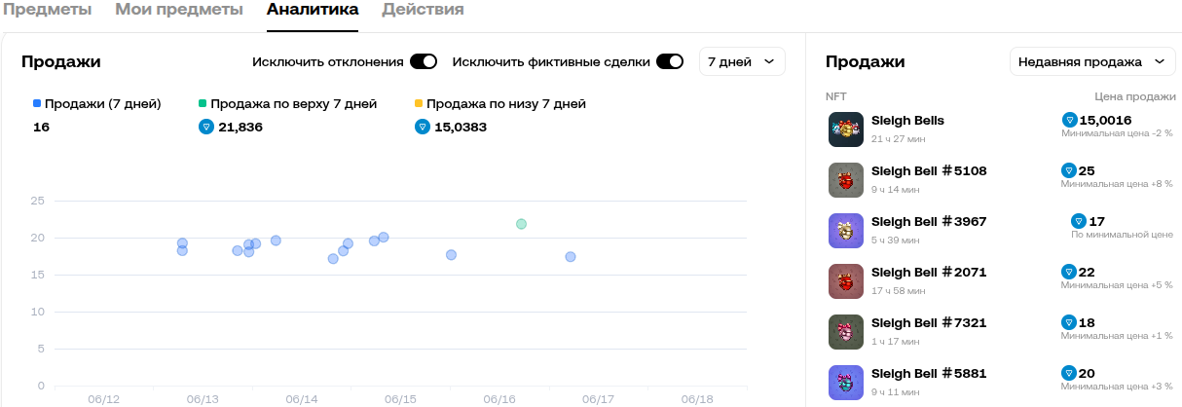The image size is (1182, 407).
Task: Toggle the "Исключить отклонения" switch
Action: 424,62
